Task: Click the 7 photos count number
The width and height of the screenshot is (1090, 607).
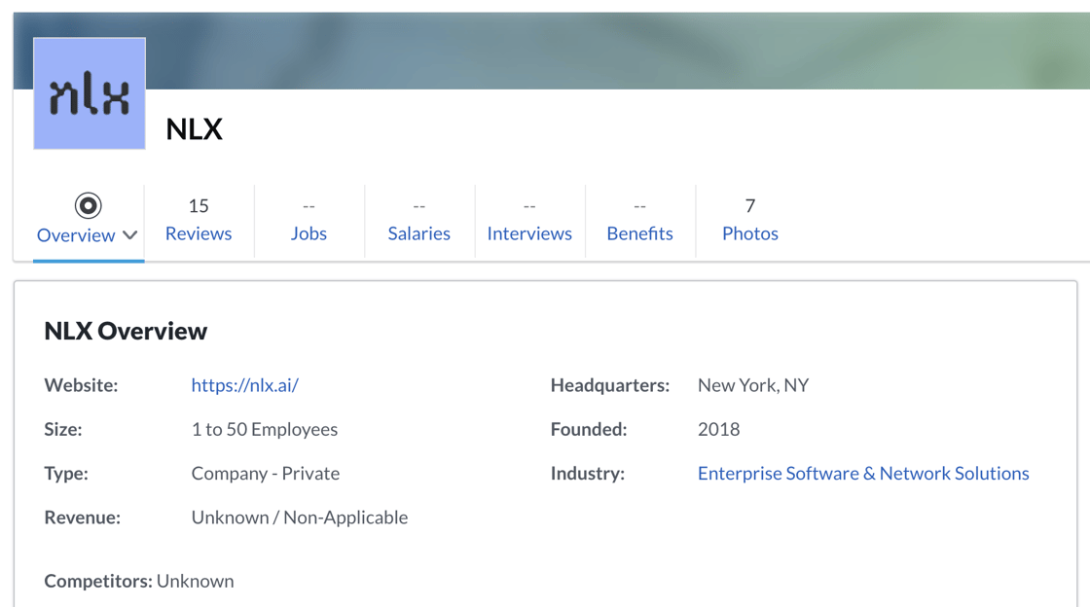Action: pos(749,205)
